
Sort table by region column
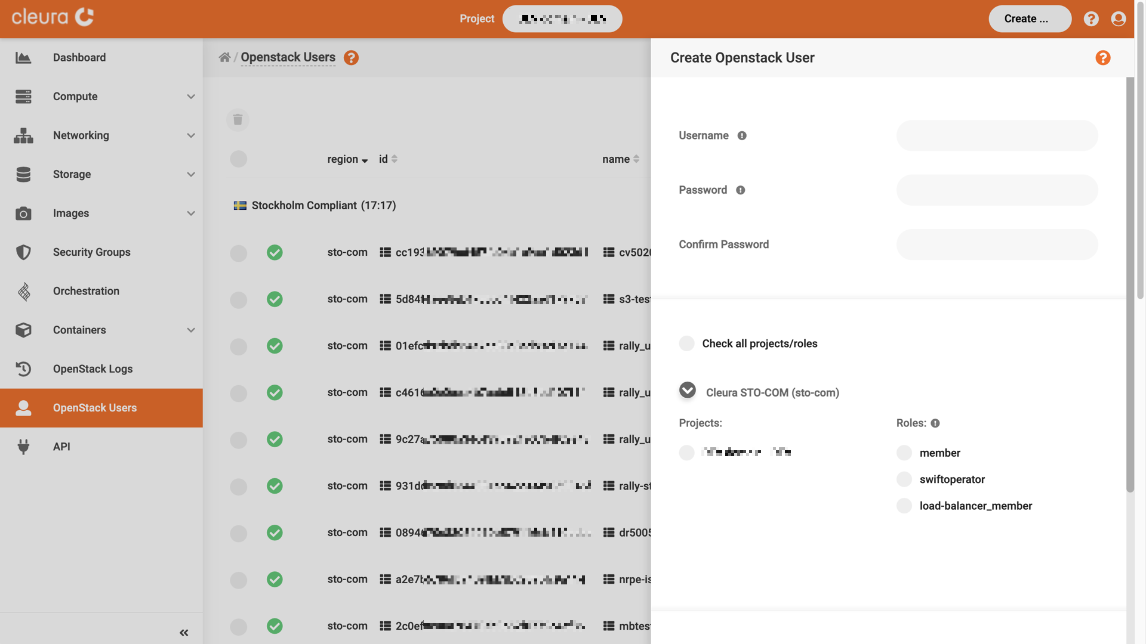(347, 159)
